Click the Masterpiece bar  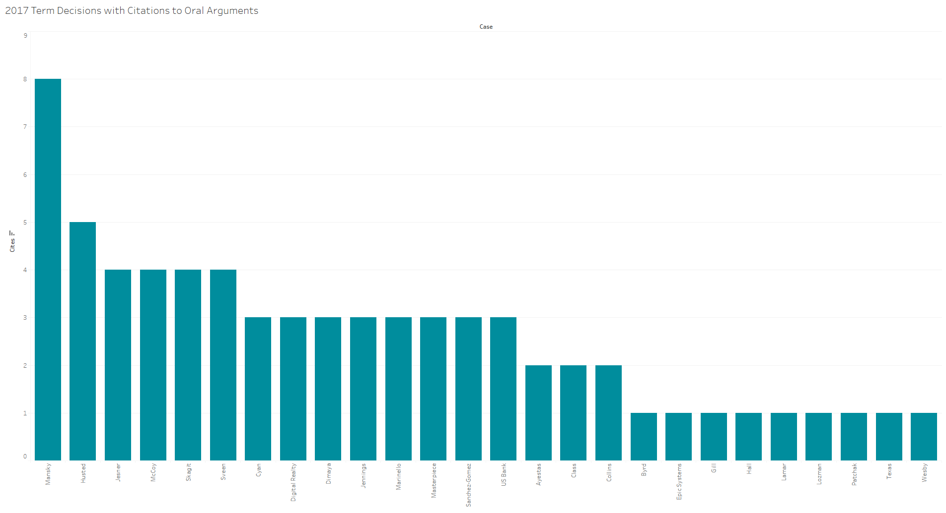point(433,389)
